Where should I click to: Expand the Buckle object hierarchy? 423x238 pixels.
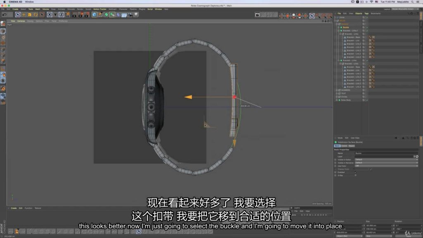(x=339, y=27)
